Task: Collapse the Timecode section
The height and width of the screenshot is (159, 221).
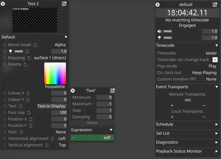Action: point(216,45)
